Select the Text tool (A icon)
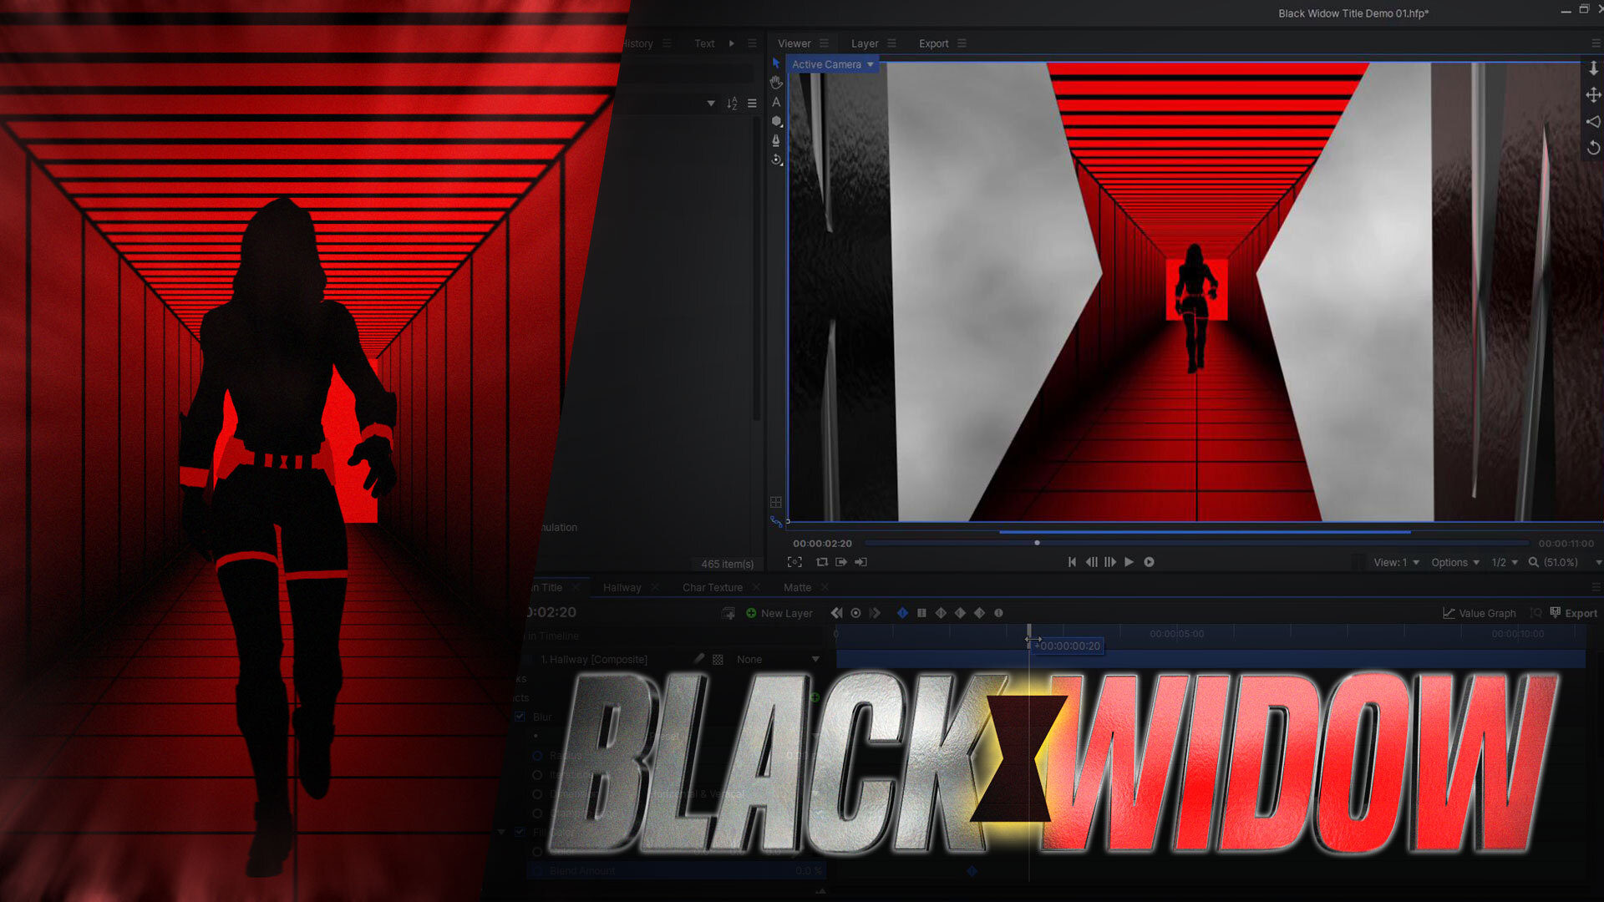This screenshot has height=902, width=1604. [776, 102]
